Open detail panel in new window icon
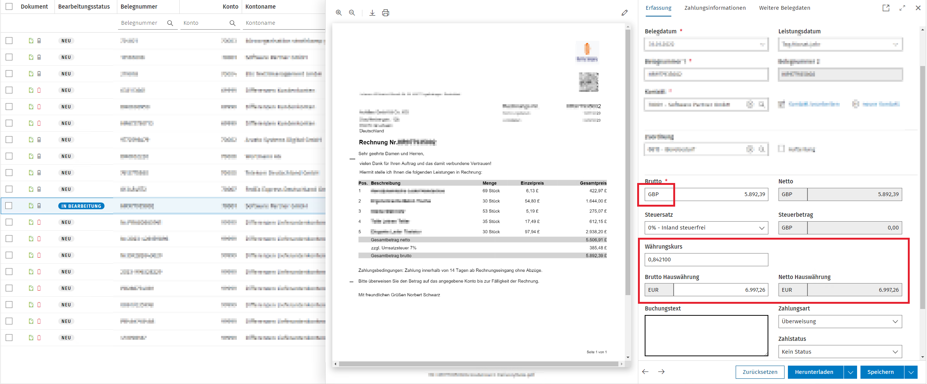The width and height of the screenshot is (927, 384). pos(886,8)
